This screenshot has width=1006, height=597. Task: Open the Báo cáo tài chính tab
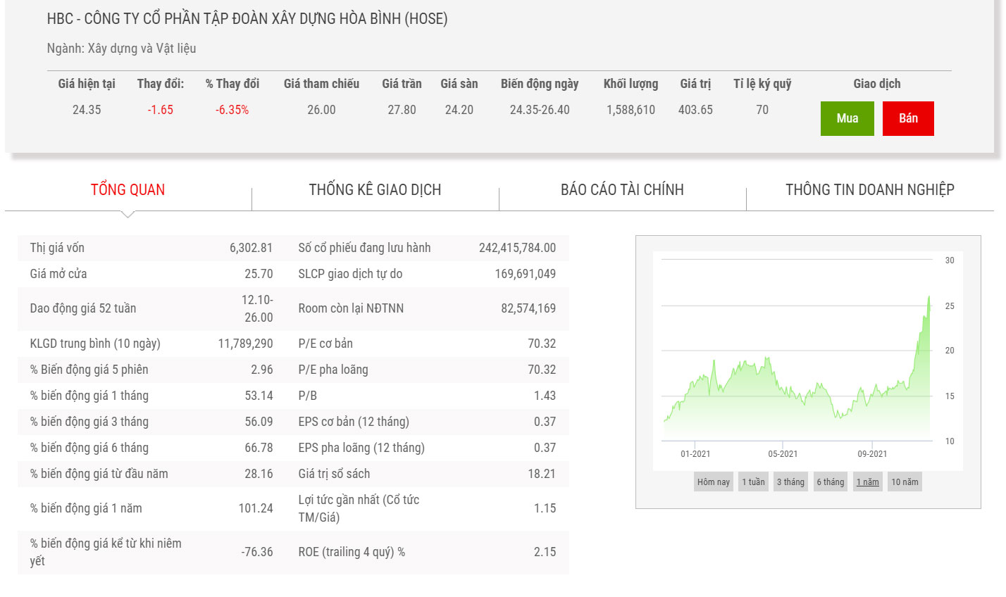622,189
